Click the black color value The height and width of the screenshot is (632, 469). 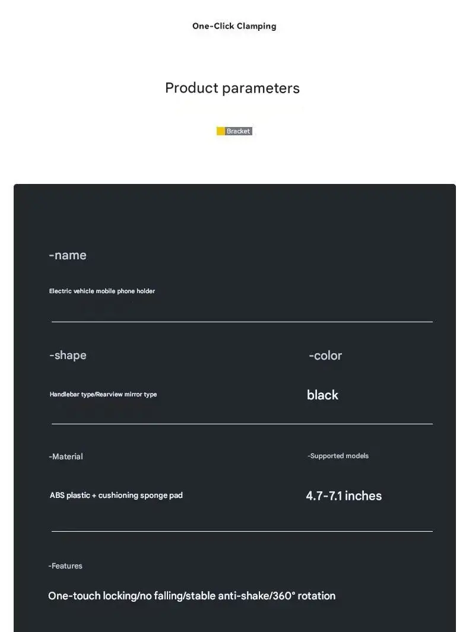tap(322, 395)
